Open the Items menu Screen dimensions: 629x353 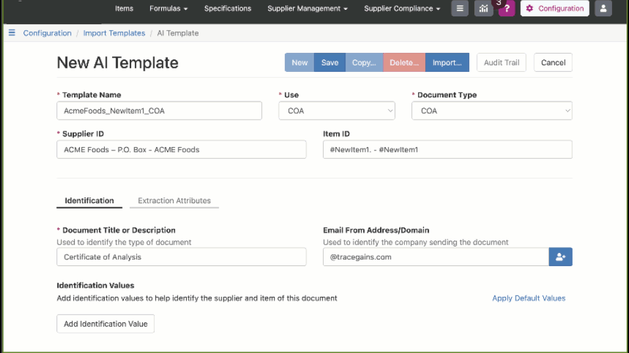coord(124,8)
